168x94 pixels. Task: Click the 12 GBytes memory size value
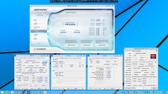97,63
